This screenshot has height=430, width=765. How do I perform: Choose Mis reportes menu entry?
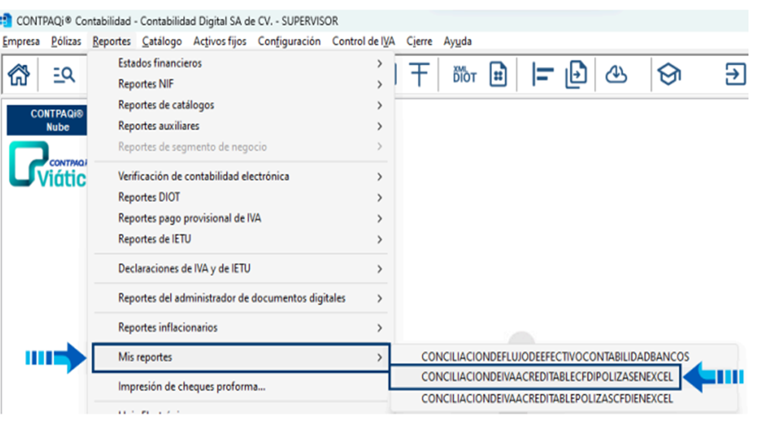click(241, 357)
